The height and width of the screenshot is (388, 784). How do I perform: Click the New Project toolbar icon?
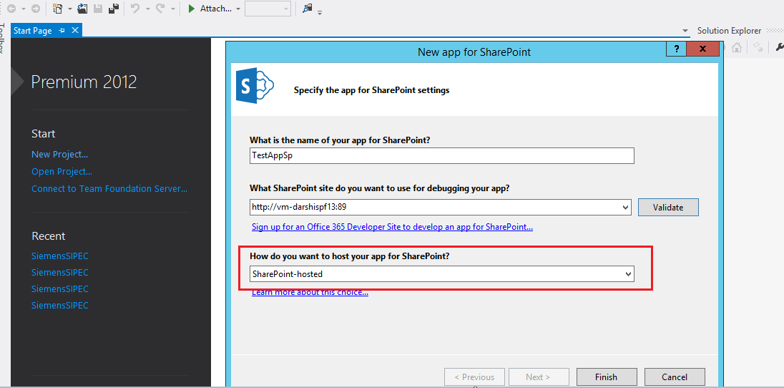pyautogui.click(x=58, y=9)
